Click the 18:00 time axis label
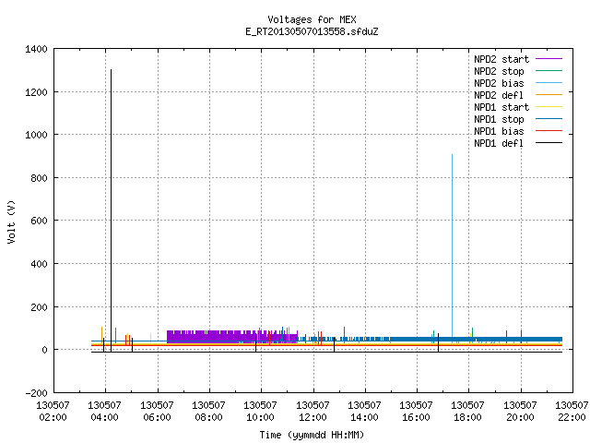590x443 pixels. (x=467, y=417)
